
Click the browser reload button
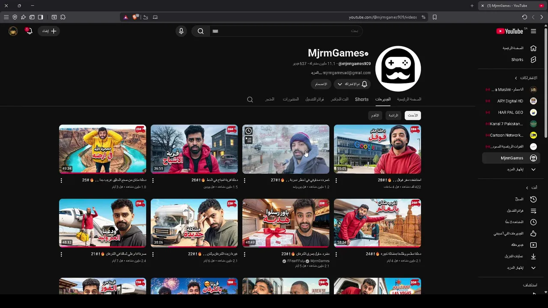tap(524, 17)
